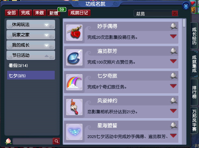This screenshot has width=199, height=148.
Task: Open the 总览 dropdown list
Action: point(175,13)
